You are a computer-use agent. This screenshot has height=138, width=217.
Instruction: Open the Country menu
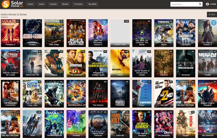[x=53, y=4]
